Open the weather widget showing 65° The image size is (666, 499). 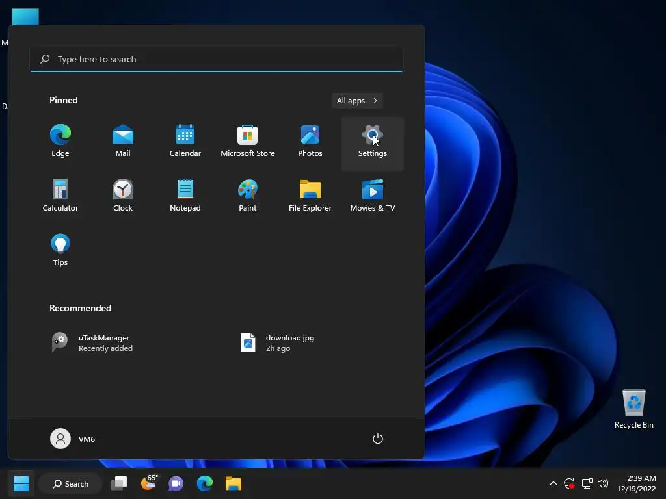click(149, 483)
